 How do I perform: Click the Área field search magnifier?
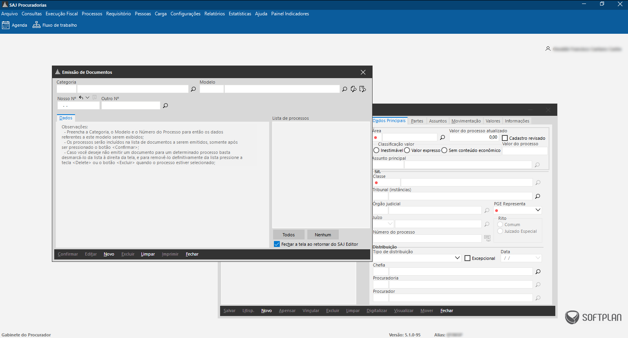(443, 137)
